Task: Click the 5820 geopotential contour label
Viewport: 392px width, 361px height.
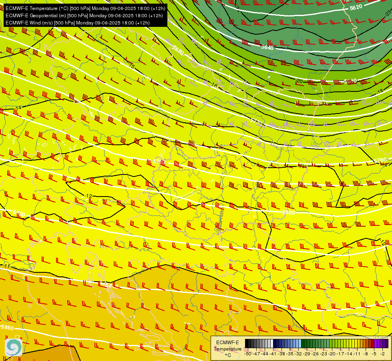Action: click(19, 213)
